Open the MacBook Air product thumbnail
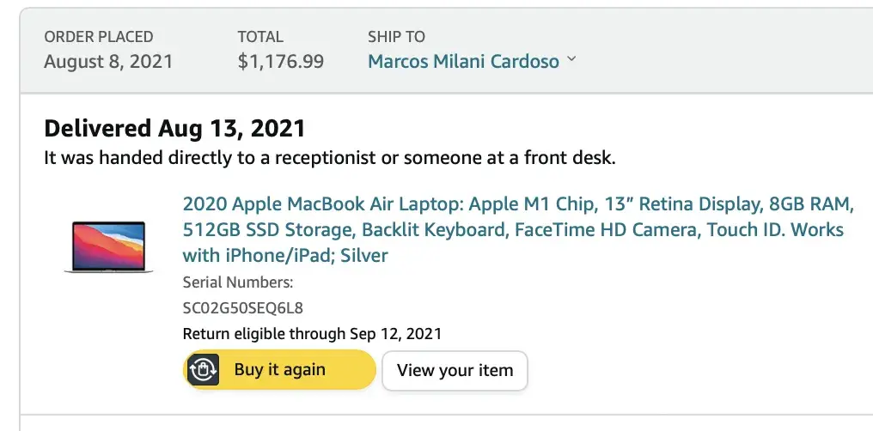Image resolution: width=873 pixels, height=431 pixels. pyautogui.click(x=108, y=246)
